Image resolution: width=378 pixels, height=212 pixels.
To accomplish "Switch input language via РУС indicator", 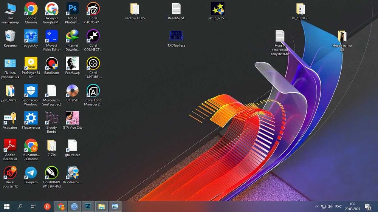I will tap(338, 207).
